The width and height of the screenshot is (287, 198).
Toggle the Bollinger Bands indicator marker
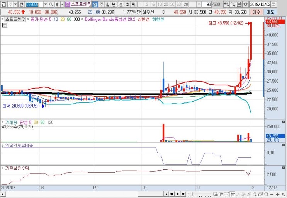[x=82, y=19]
